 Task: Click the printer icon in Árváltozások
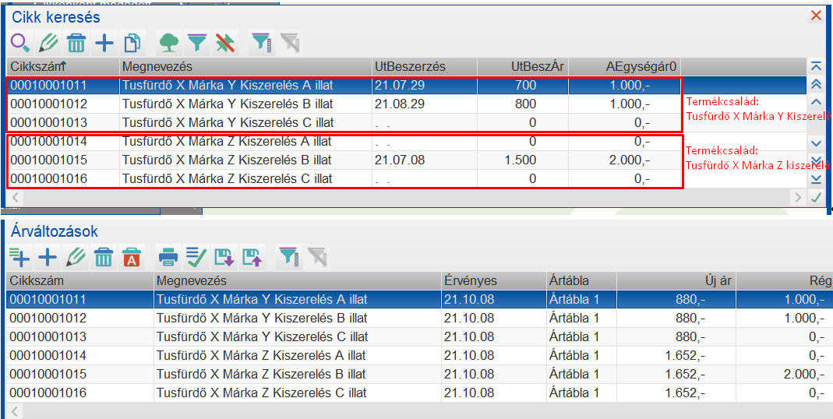[168, 258]
